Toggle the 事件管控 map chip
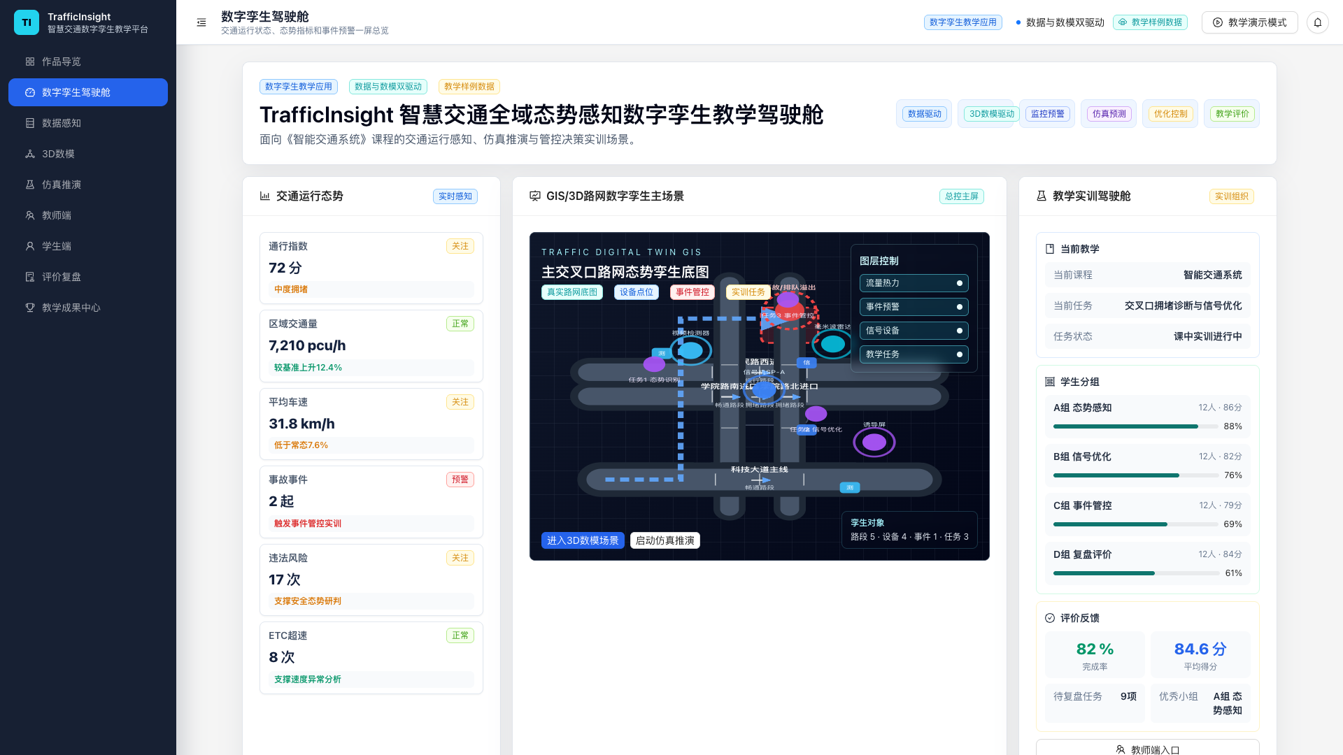Screen dimensions: 1343x755 click(x=692, y=292)
